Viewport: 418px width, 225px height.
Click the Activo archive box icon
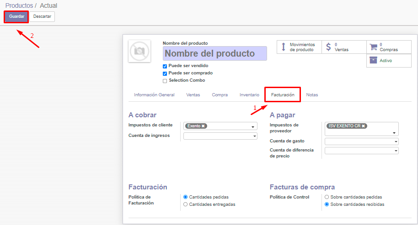click(x=373, y=60)
